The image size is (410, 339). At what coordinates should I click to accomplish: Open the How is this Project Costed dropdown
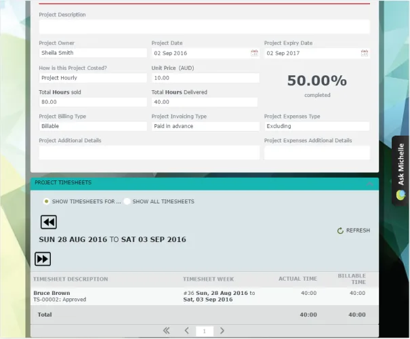93,78
